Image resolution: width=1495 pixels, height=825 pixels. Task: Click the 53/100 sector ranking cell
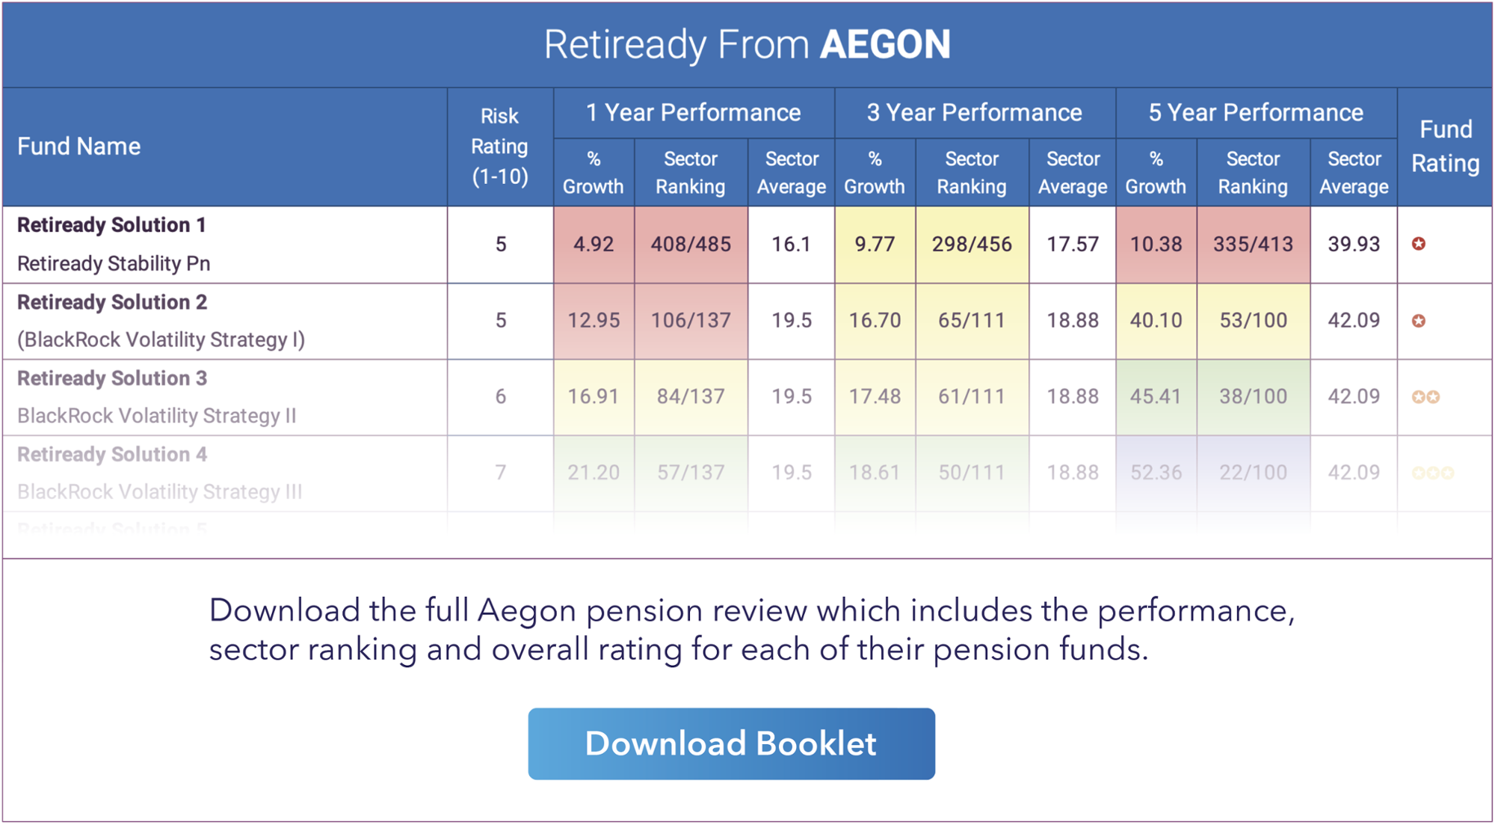coord(1253,321)
